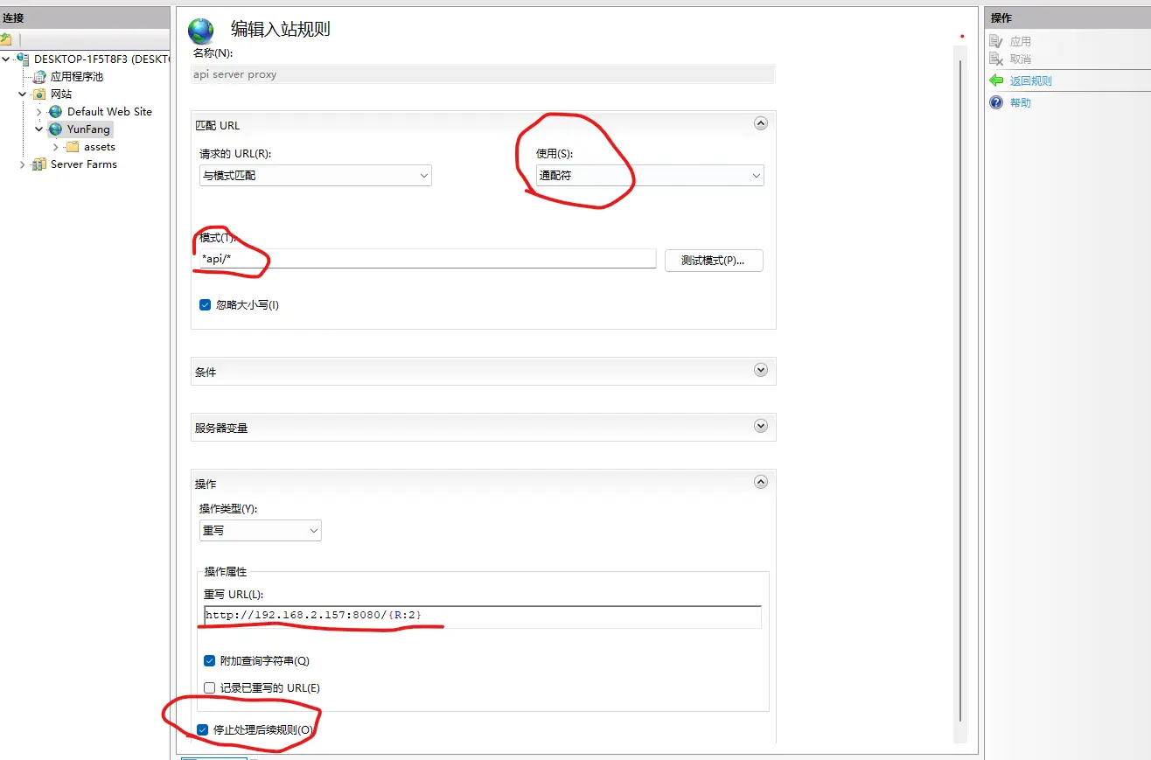Click the YunFang site globe icon
Image resolution: width=1151 pixels, height=760 pixels.
[56, 129]
